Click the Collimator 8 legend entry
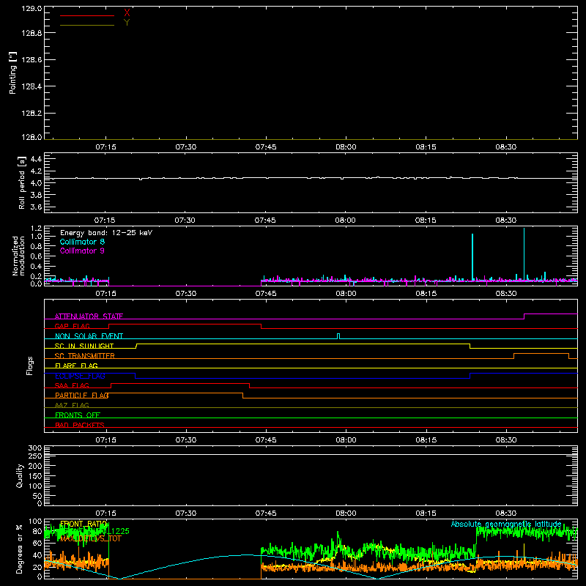This screenshot has width=586, height=586. coord(82,242)
